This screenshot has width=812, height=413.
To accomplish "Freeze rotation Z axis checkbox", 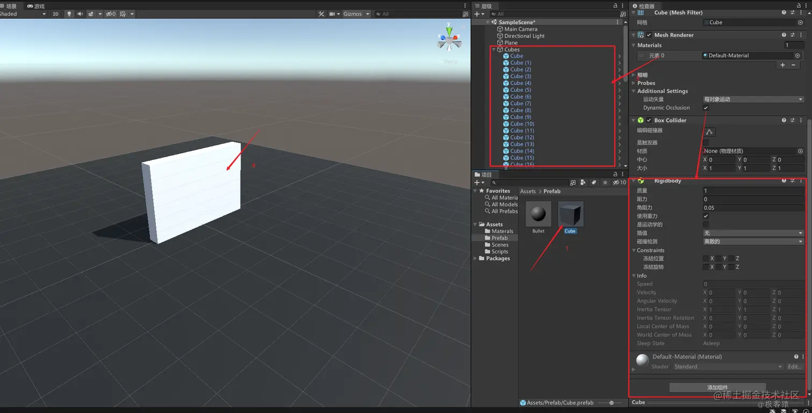I will (731, 267).
